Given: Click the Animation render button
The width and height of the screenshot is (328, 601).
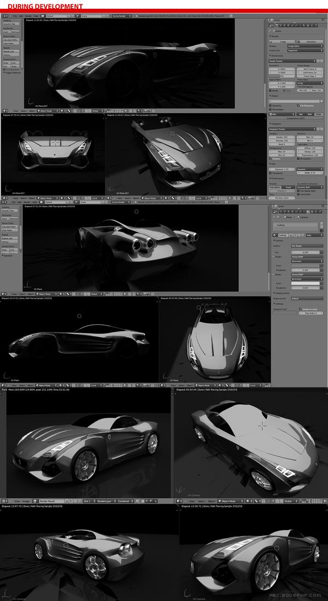Looking at the screenshot, I should click(x=309, y=41).
